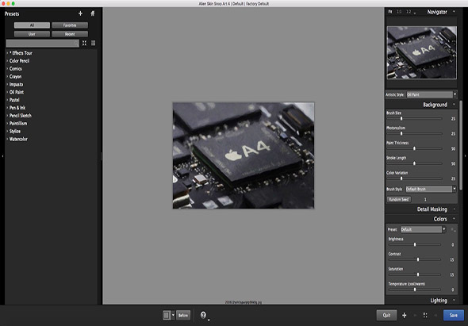Expand Comics preset group
Viewport: 468px width, 326px height.
pyautogui.click(x=7, y=69)
